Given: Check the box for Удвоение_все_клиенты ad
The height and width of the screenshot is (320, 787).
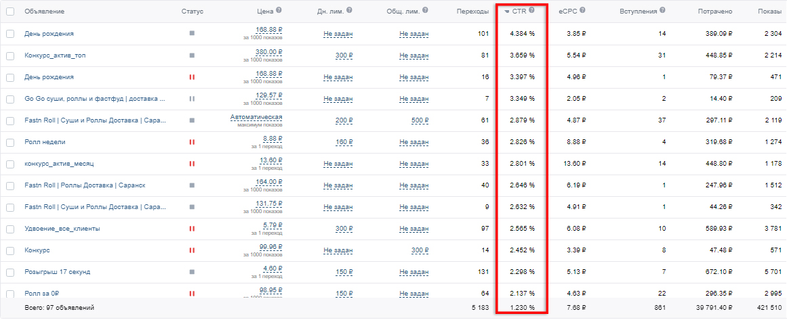Looking at the screenshot, I should point(10,229).
